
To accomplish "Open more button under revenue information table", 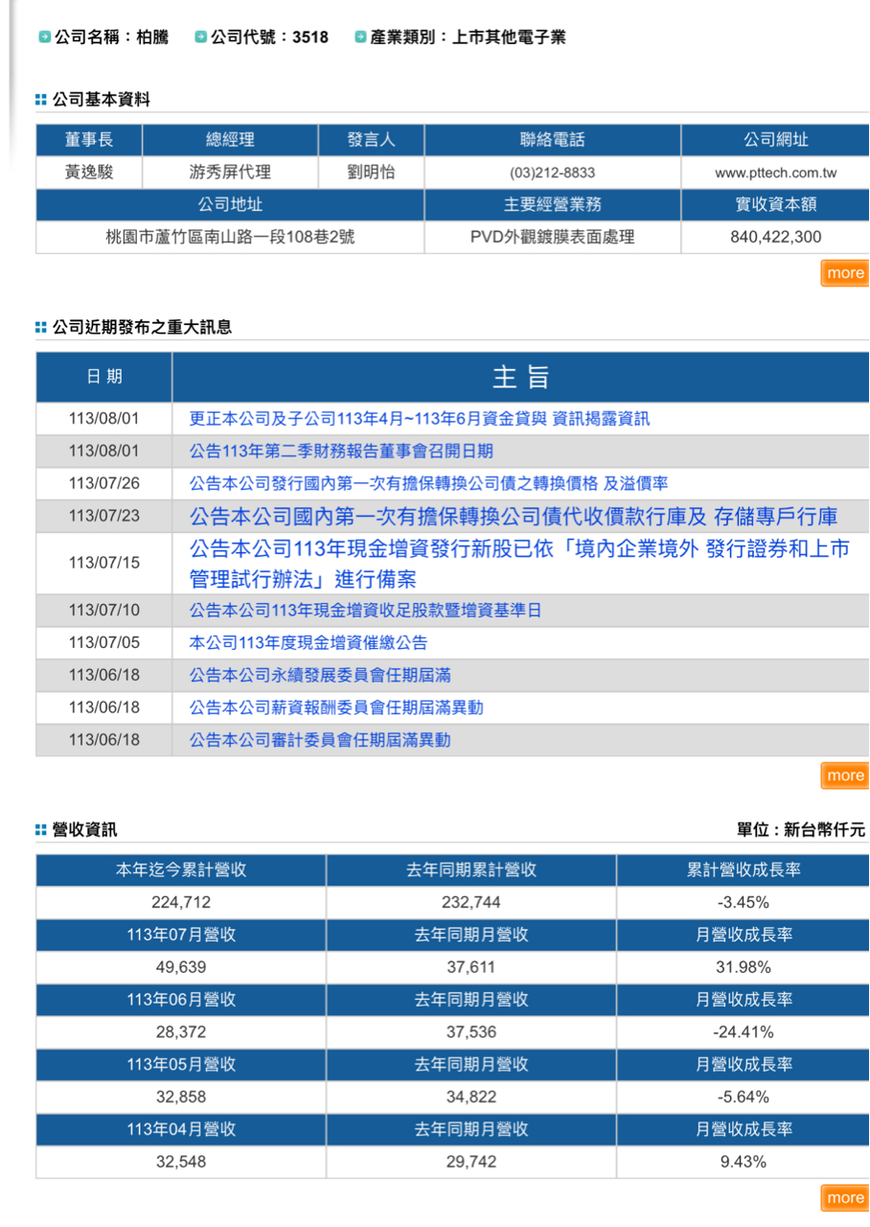I will pyautogui.click(x=844, y=1197).
